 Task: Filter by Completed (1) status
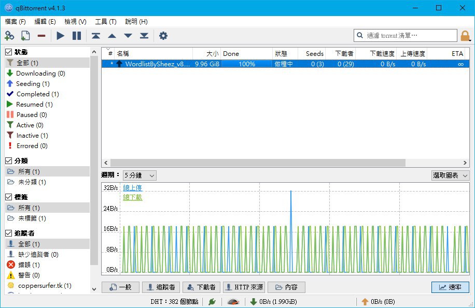[37, 94]
